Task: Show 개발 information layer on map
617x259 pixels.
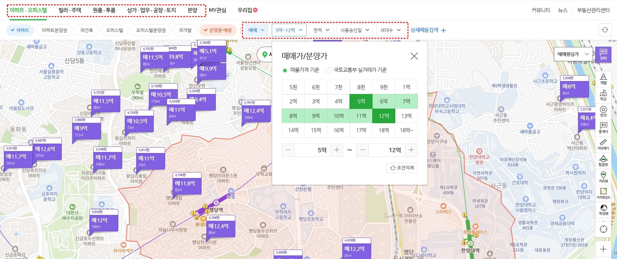Action: coord(603,79)
